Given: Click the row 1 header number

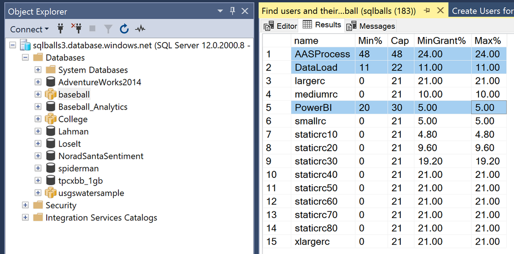Looking at the screenshot, I should 277,54.
